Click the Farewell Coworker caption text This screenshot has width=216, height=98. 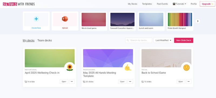122,28
